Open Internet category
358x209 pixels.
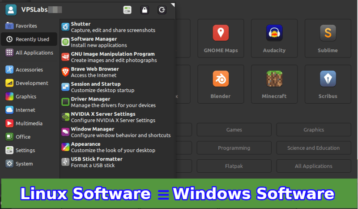point(29,110)
